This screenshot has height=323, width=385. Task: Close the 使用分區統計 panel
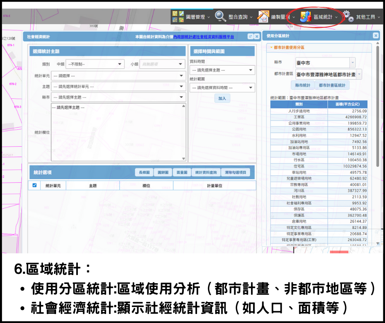pos(376,36)
